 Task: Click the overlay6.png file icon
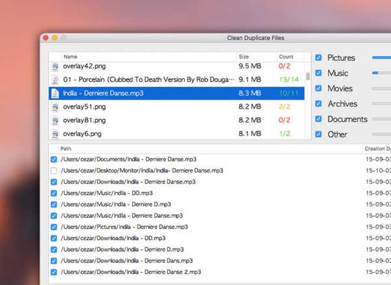pos(55,134)
